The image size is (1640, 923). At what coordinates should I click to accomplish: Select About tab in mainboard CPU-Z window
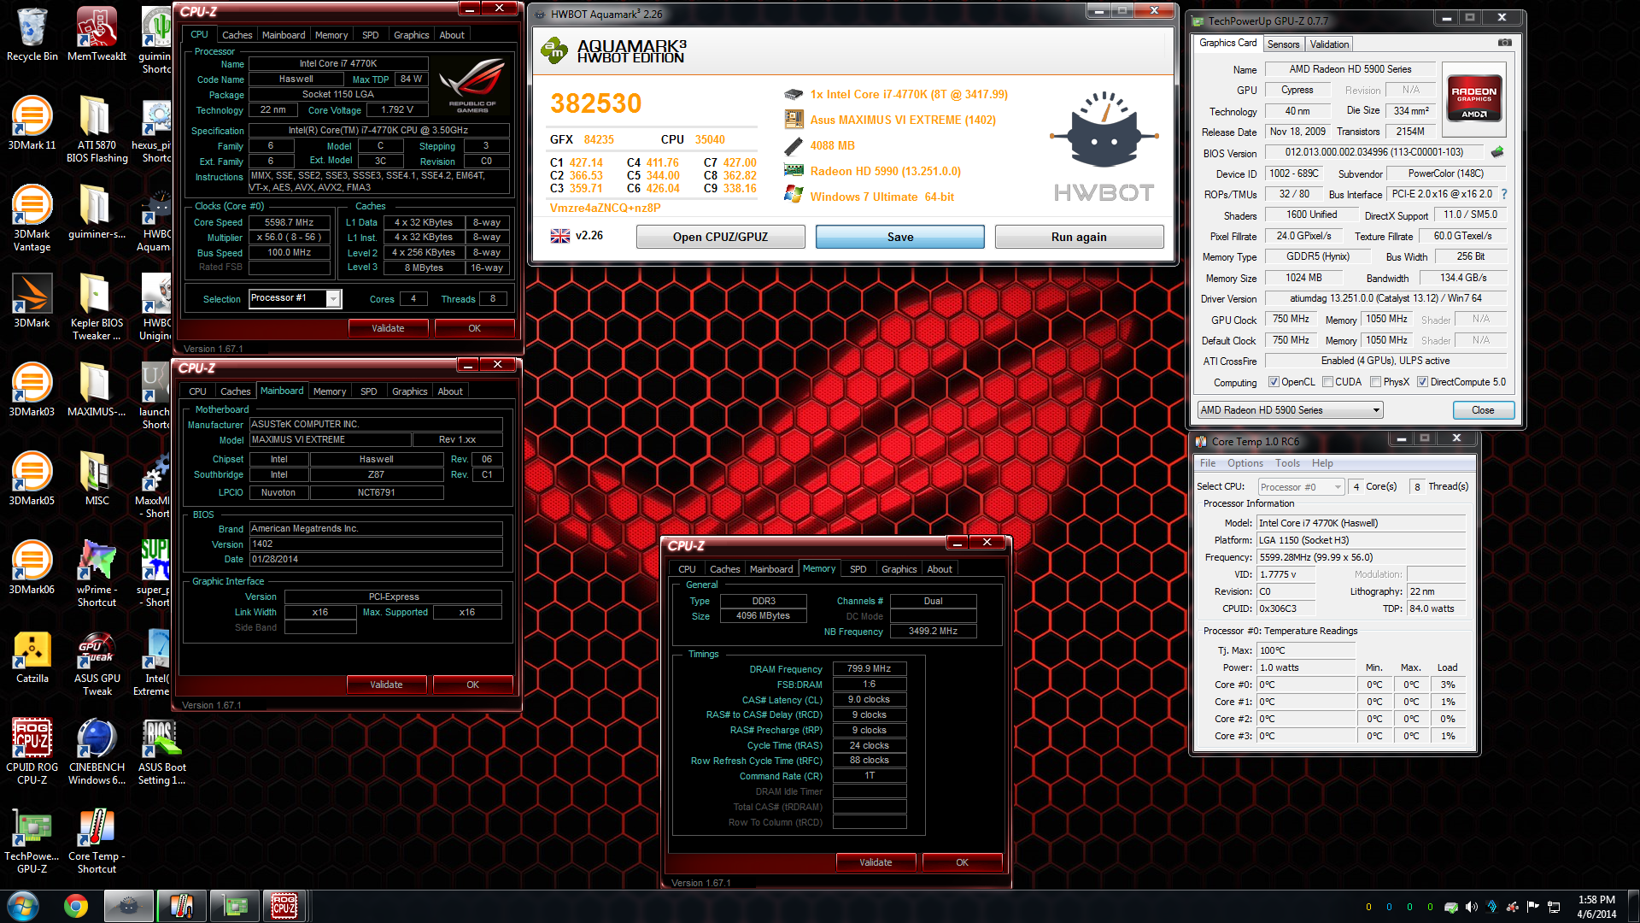point(450,391)
